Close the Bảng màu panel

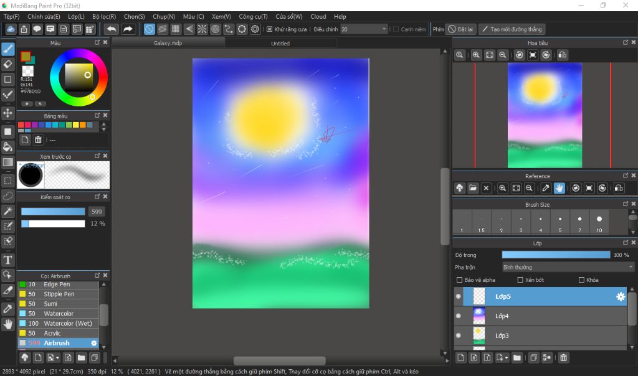(x=105, y=115)
